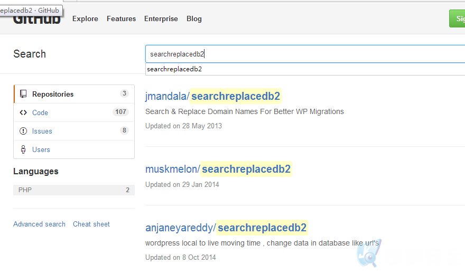This screenshot has width=465, height=273.
Task: Open muskmelon/searchreplacedb2 repository
Action: 218,169
